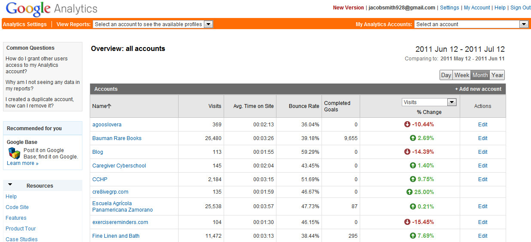Click the green up arrow in CCHP row

tap(413, 179)
